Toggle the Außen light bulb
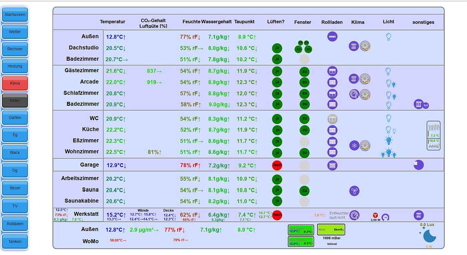 point(388,37)
